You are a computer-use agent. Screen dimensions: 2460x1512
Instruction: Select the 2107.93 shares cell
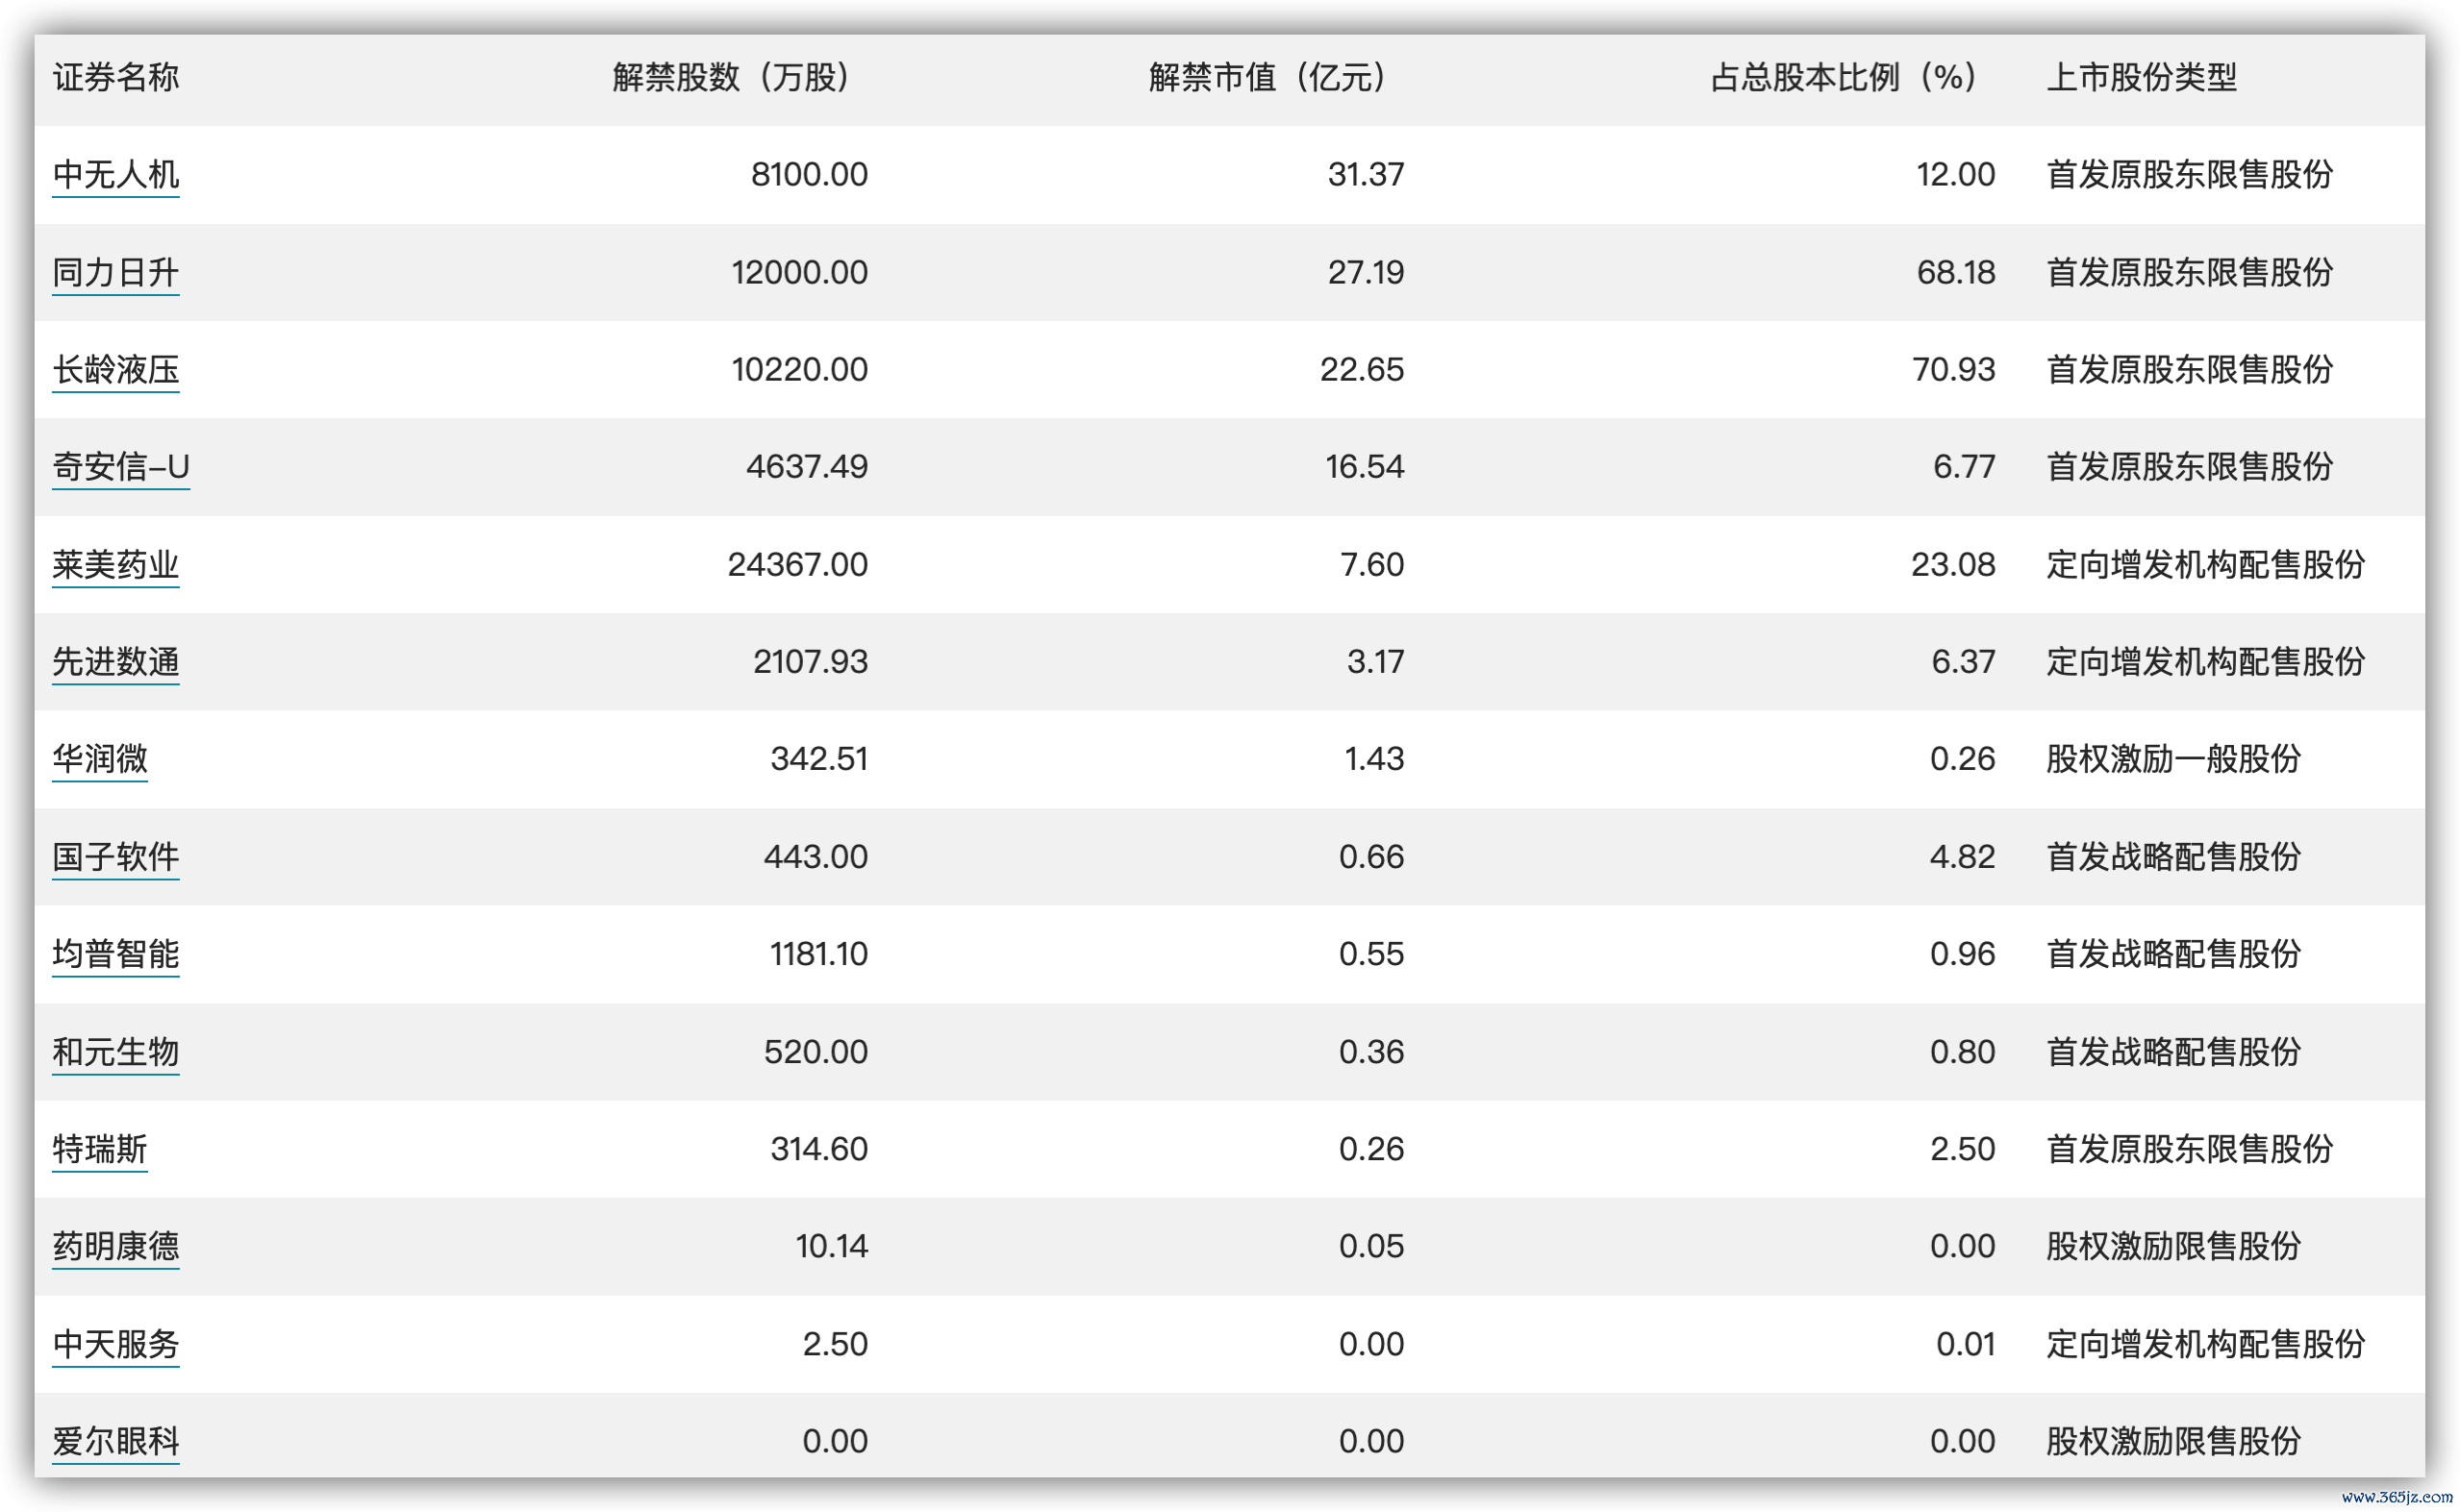811,662
